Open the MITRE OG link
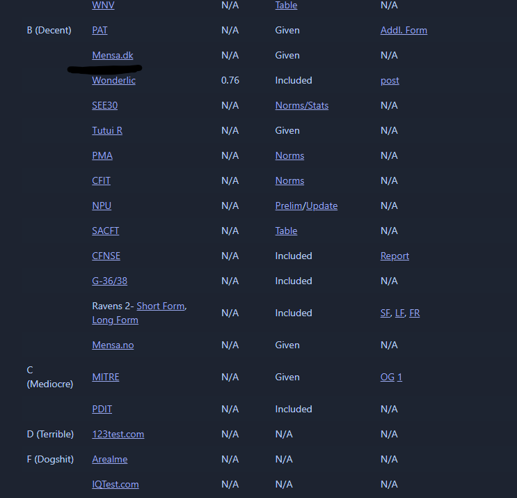Screen dimensions: 517x498 point(388,378)
